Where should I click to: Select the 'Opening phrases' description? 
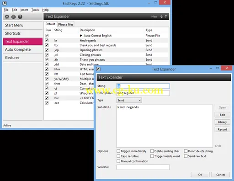[x=91, y=50]
